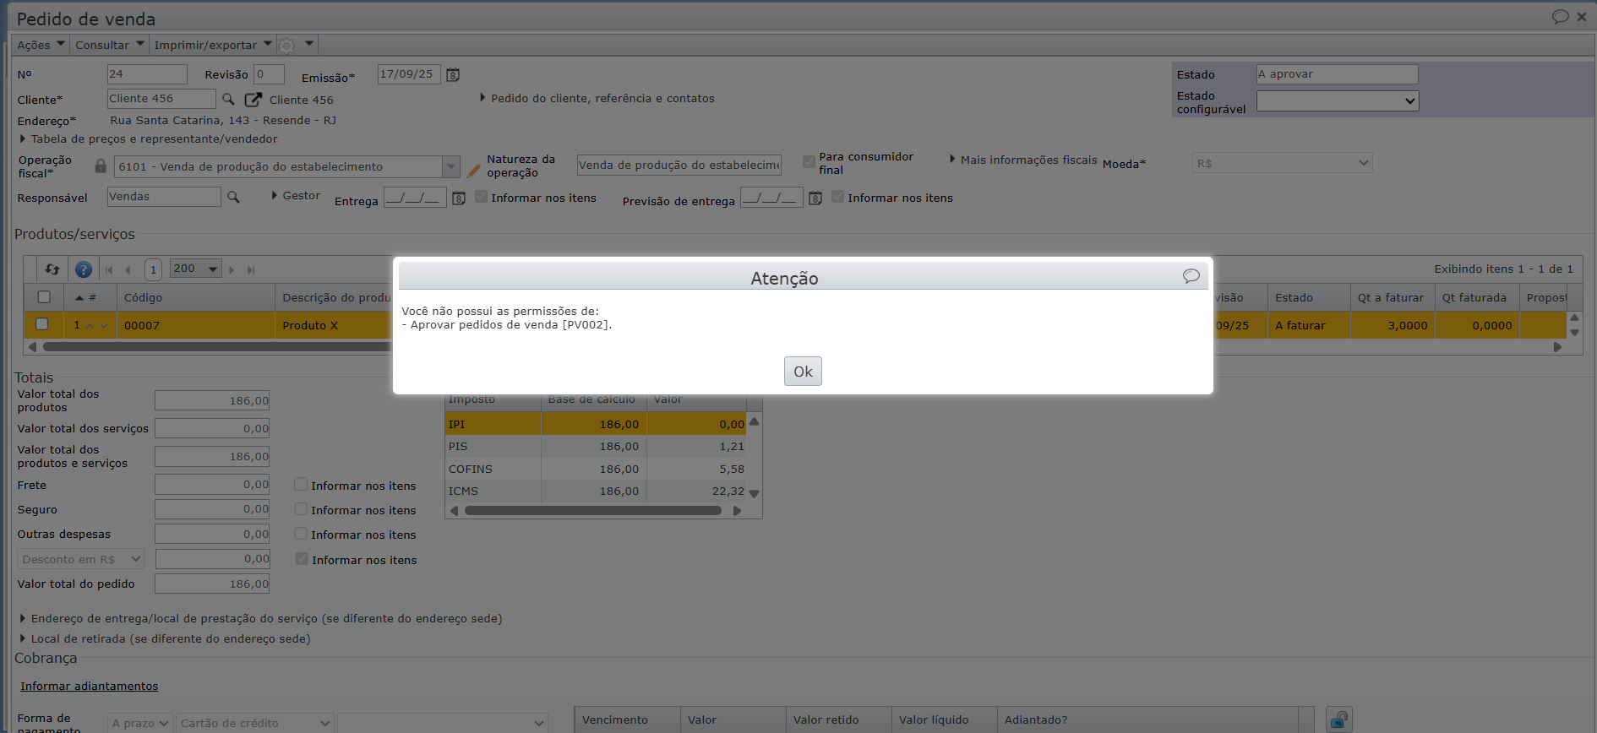Toggle Informar nos itens for Seguro
Viewport: 1597px width, 733px height.
300,509
